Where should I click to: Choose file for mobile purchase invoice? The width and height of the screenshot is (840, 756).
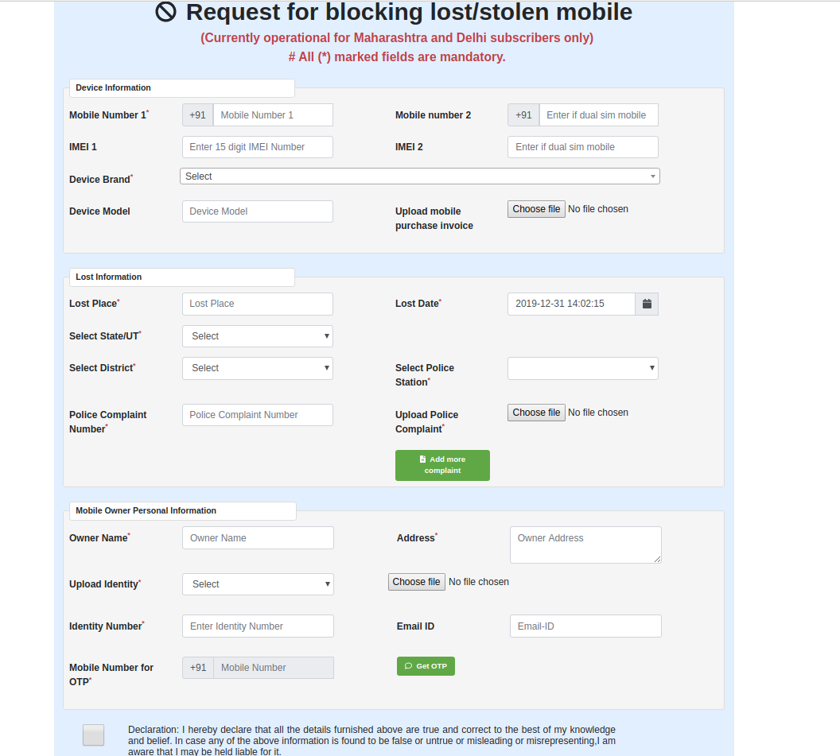(x=536, y=209)
